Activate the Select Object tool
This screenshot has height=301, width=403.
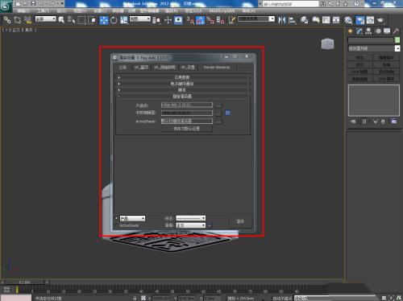61,20
